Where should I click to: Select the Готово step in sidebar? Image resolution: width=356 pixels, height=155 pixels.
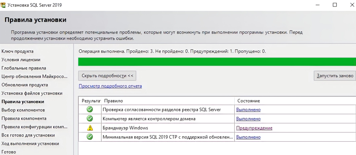[x=9, y=152]
